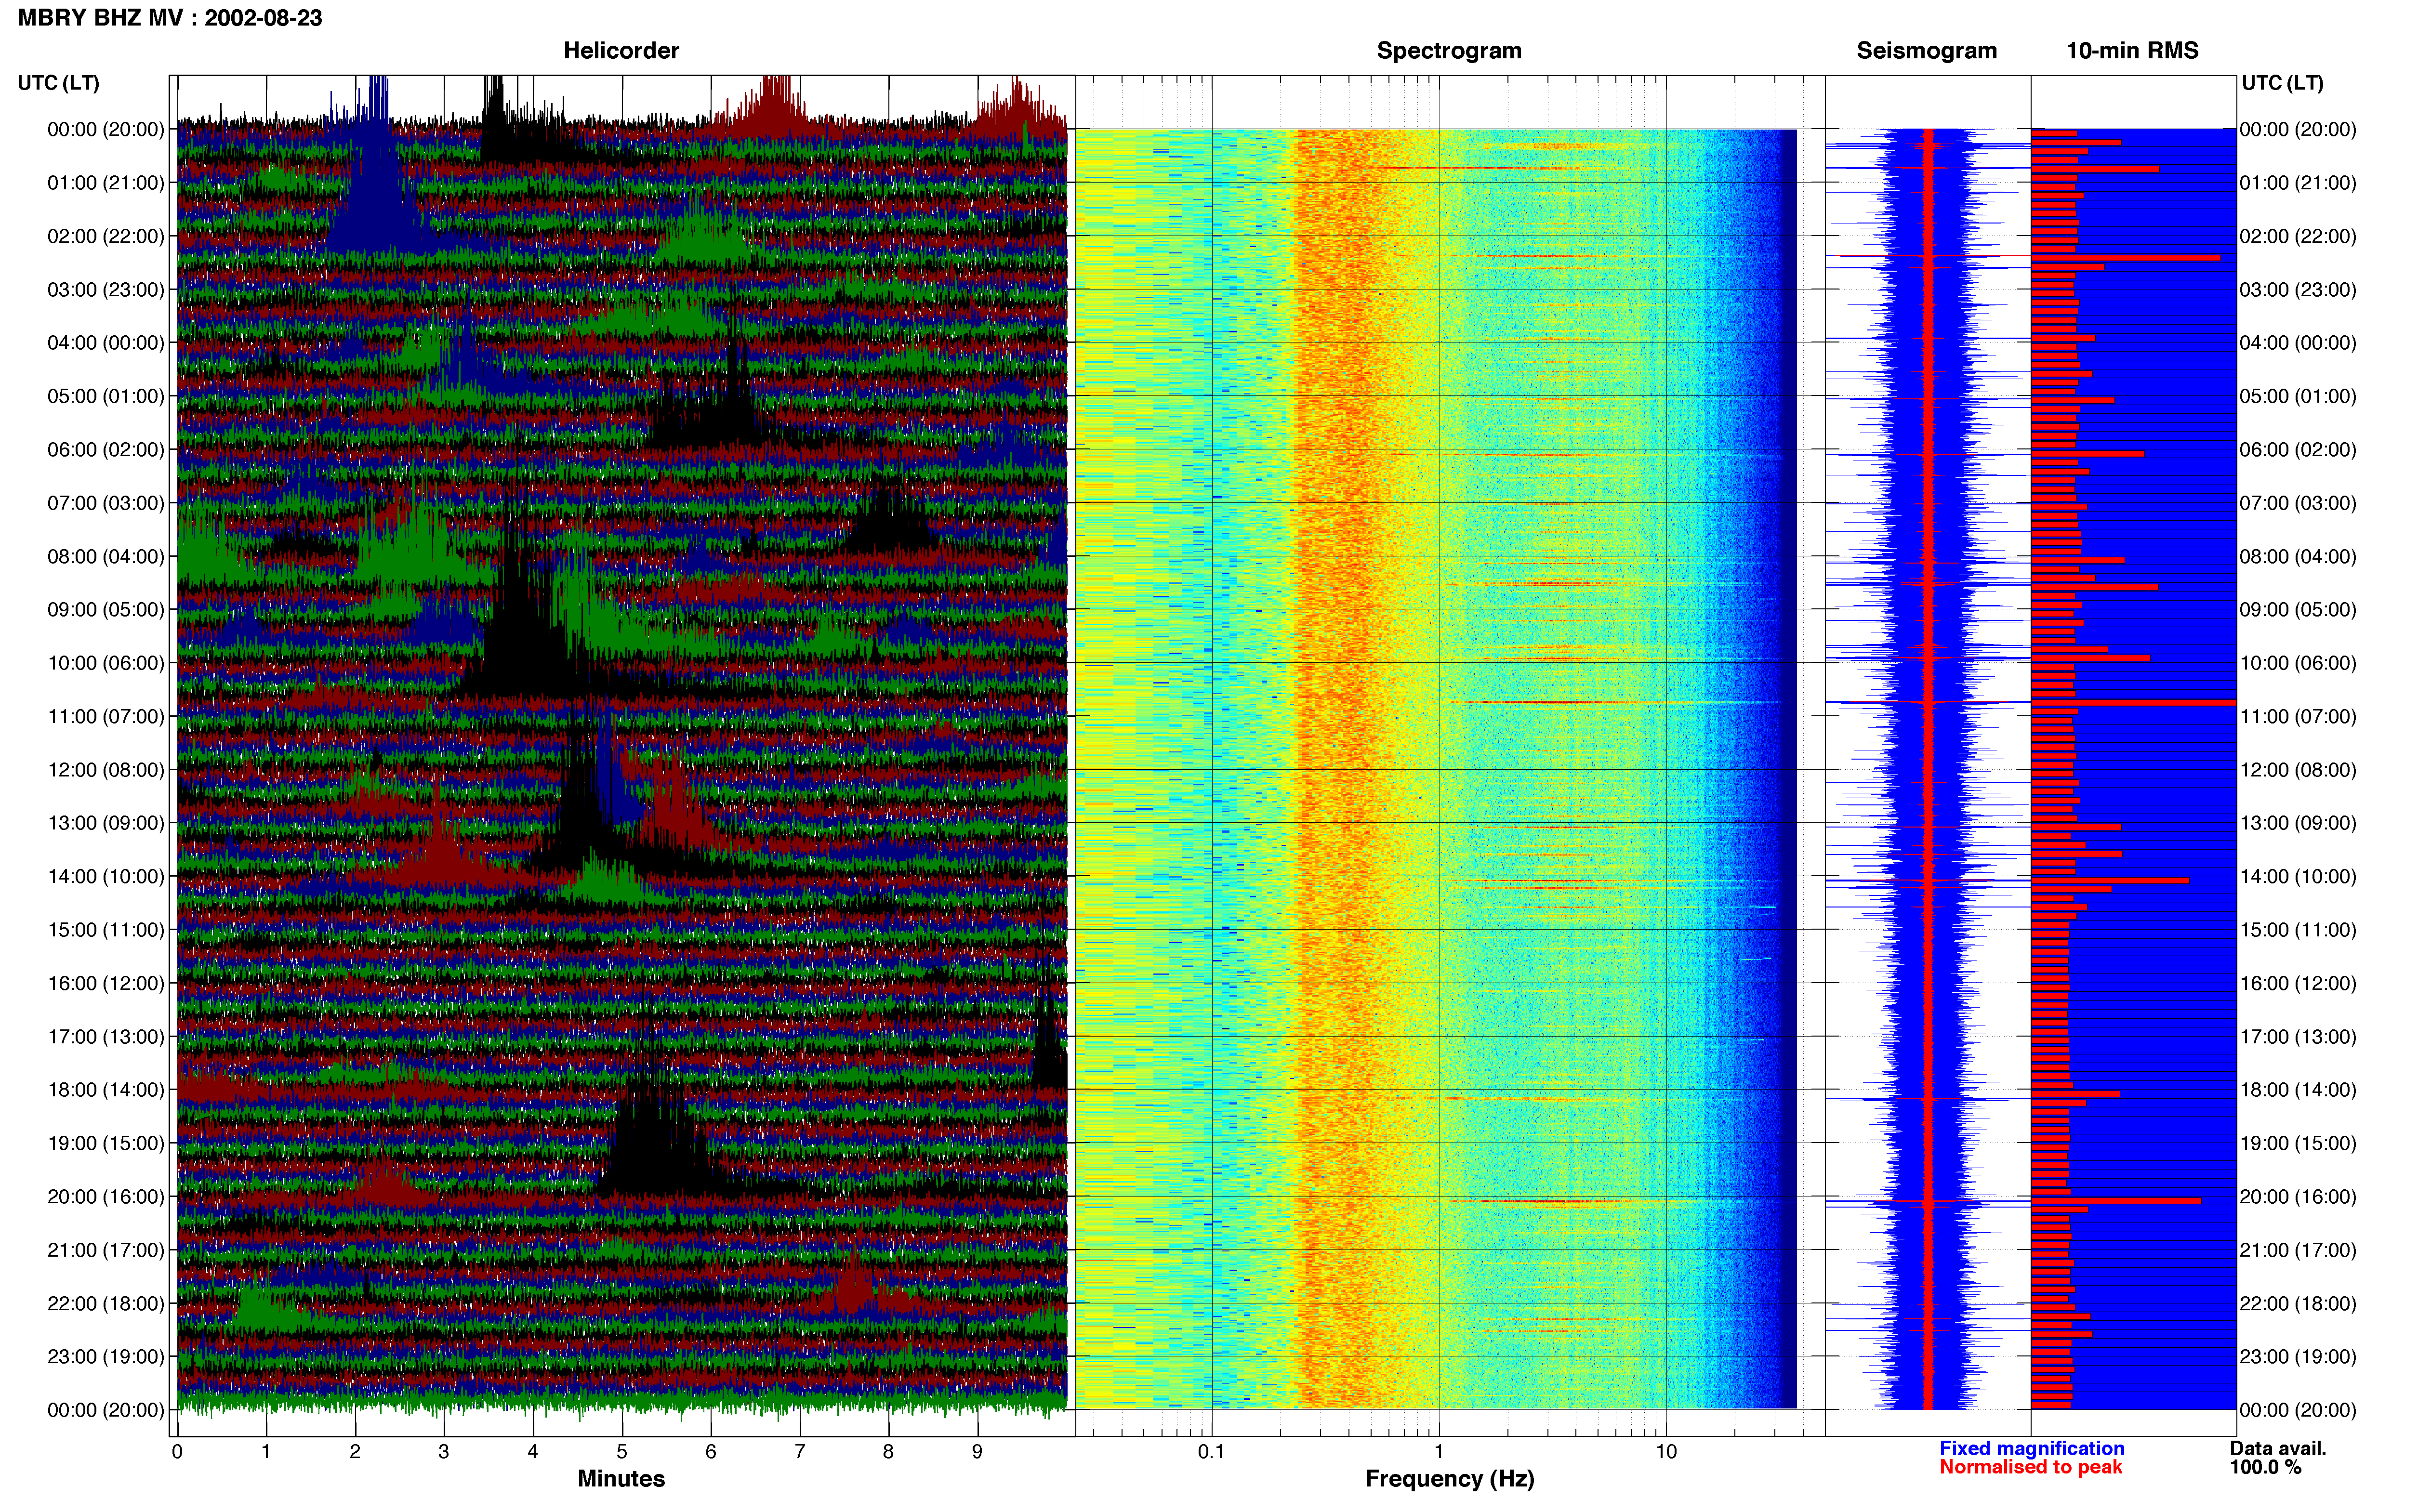The height and width of the screenshot is (1512, 2418).
Task: Click right time label '11:00 (07:00)'
Action: (2298, 716)
